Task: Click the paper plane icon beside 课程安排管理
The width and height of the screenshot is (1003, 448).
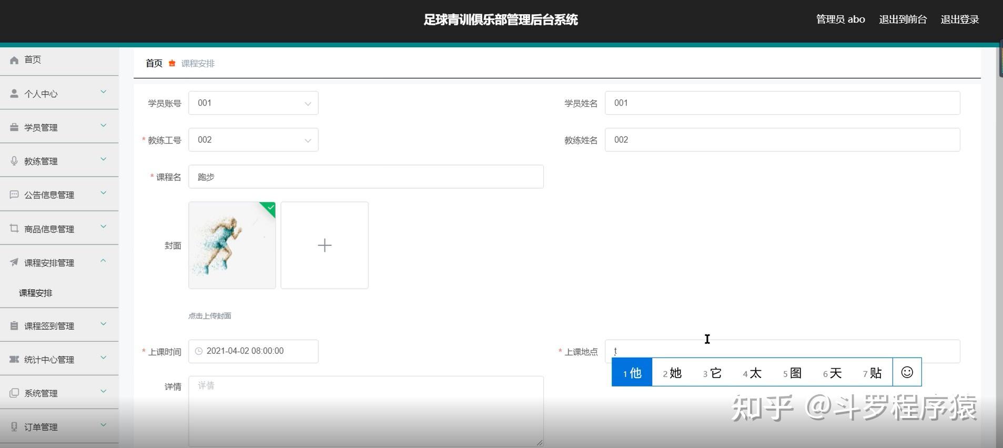Action: click(x=14, y=262)
